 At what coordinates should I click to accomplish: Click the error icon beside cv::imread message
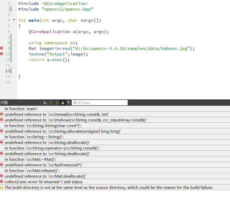click(x=2, y=114)
